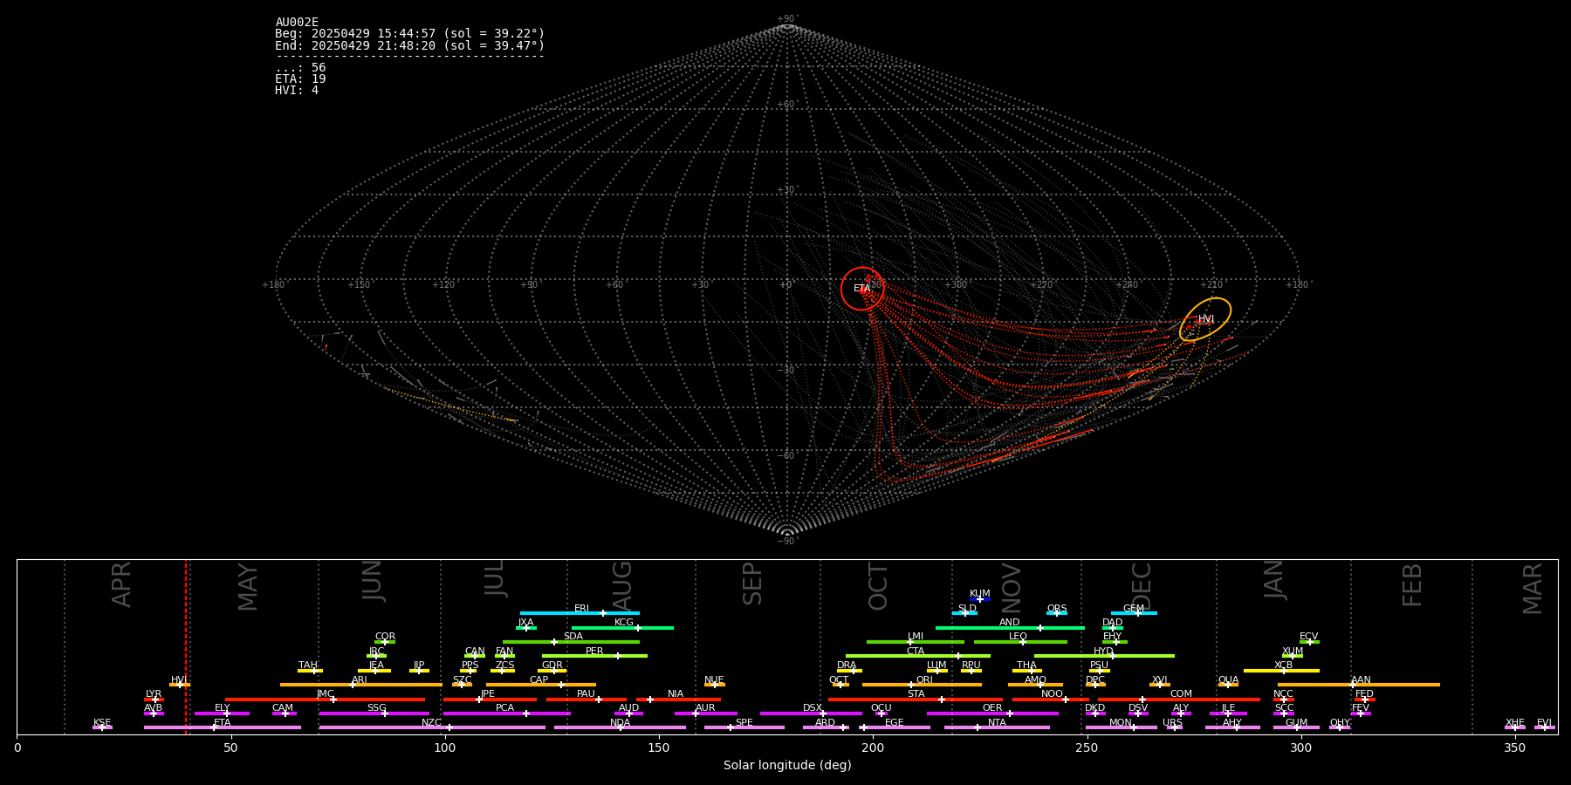The image size is (1571, 785).
Task: Click the yellow XCB activity bar
Action: coord(1281,670)
